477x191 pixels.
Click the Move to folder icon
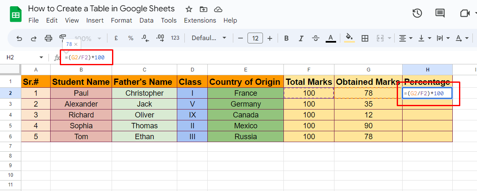point(203,9)
